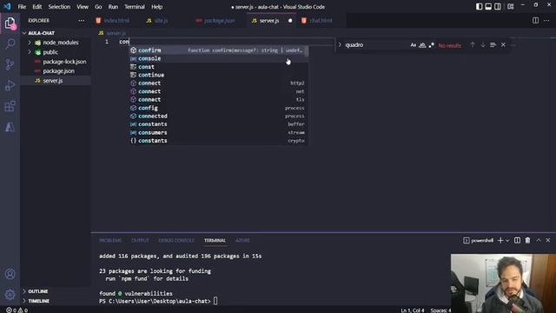Screen dimensions: 556x313
Task: Collapse the AULA-CHAT folder section
Action: (56, 33)
